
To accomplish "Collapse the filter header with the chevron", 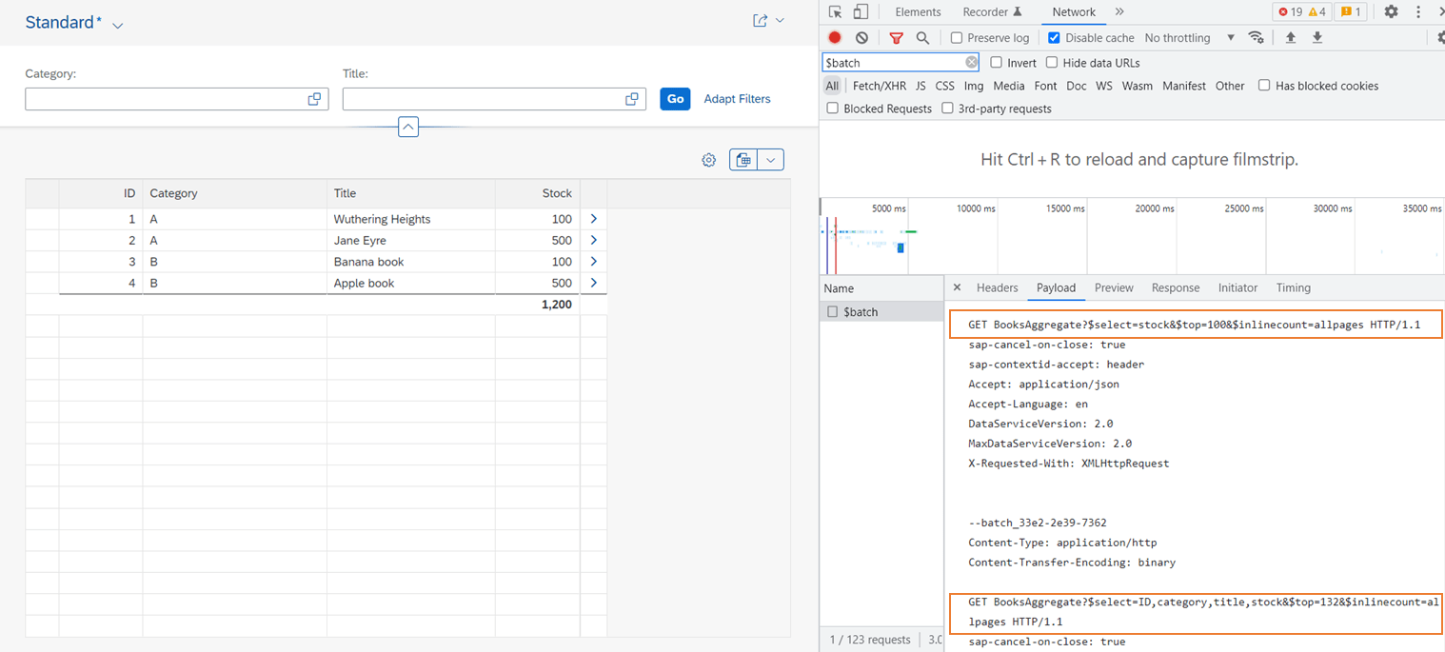I will pos(408,127).
